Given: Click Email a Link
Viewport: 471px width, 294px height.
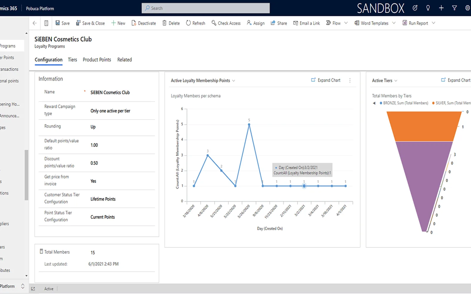Looking at the screenshot, I should pos(306,23).
